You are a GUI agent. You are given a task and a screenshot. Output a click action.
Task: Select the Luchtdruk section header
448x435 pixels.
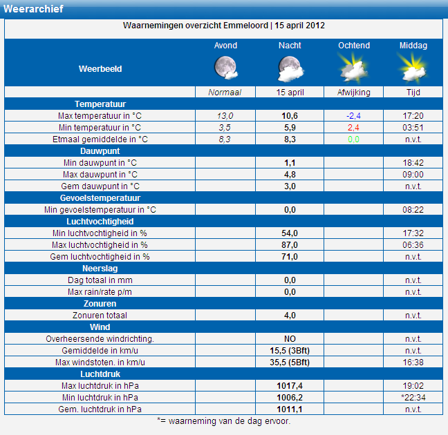click(100, 374)
